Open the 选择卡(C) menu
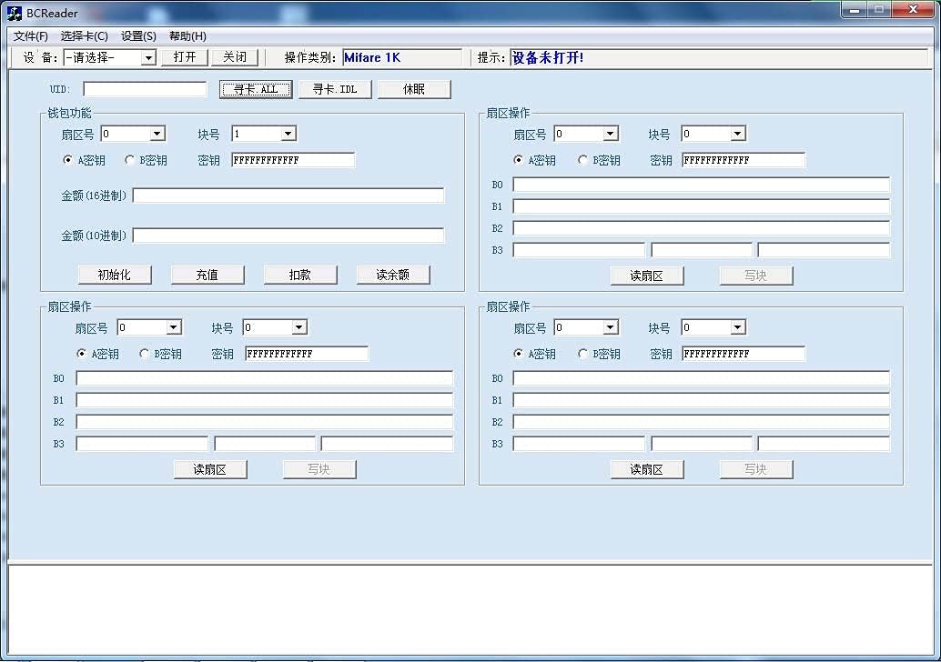941x662 pixels. click(84, 36)
